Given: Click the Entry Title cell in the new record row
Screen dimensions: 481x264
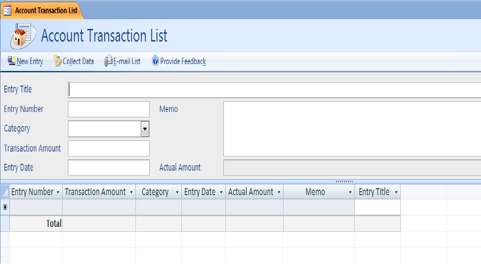Looking at the screenshot, I should 378,207.
